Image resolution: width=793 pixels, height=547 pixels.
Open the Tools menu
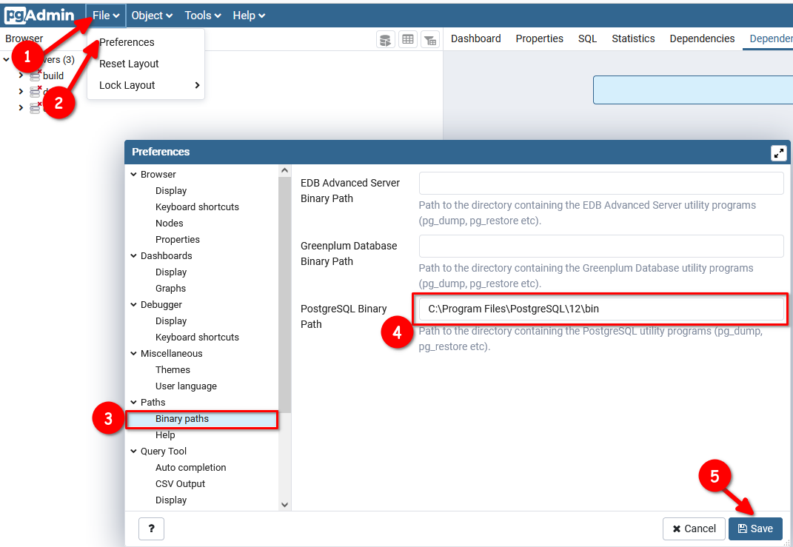(x=203, y=16)
